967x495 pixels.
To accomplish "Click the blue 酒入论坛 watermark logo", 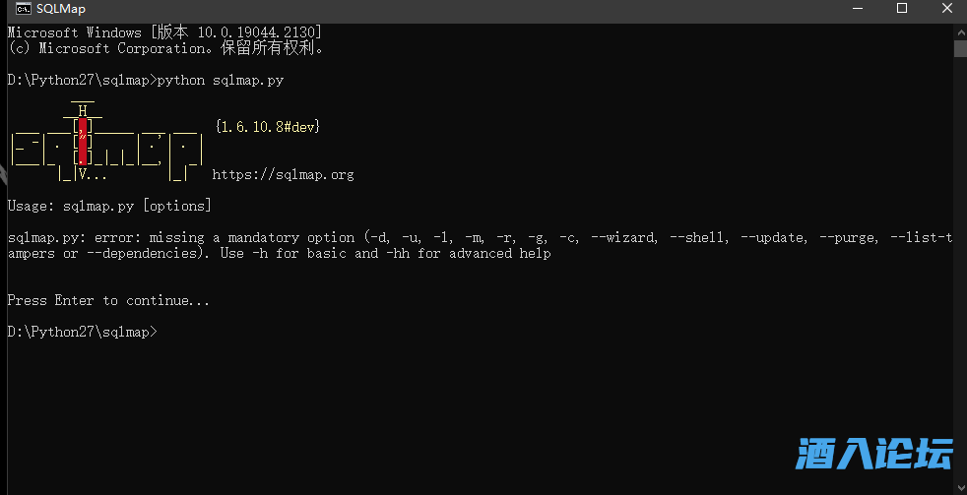I will (x=874, y=454).
